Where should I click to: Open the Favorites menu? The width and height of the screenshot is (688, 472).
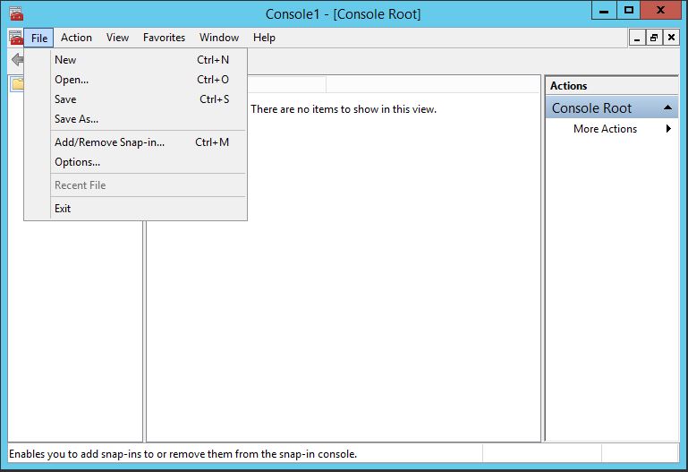point(164,38)
